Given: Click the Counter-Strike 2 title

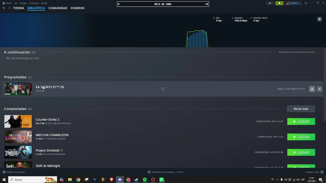Looking at the screenshot, I should (47, 119).
